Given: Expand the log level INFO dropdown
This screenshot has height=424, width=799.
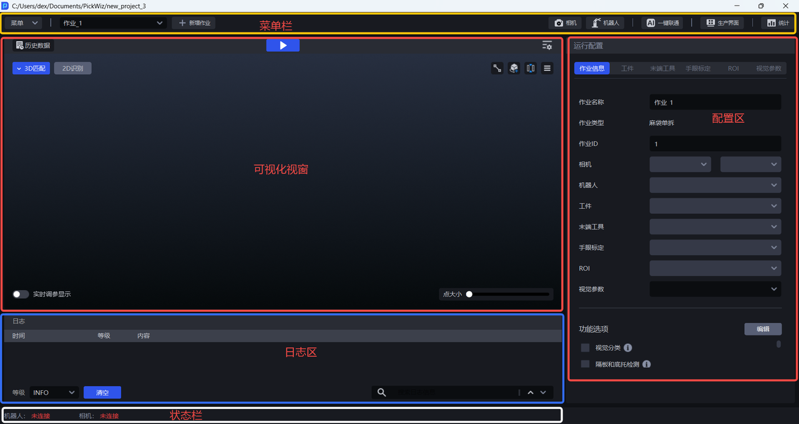Looking at the screenshot, I should coord(54,393).
